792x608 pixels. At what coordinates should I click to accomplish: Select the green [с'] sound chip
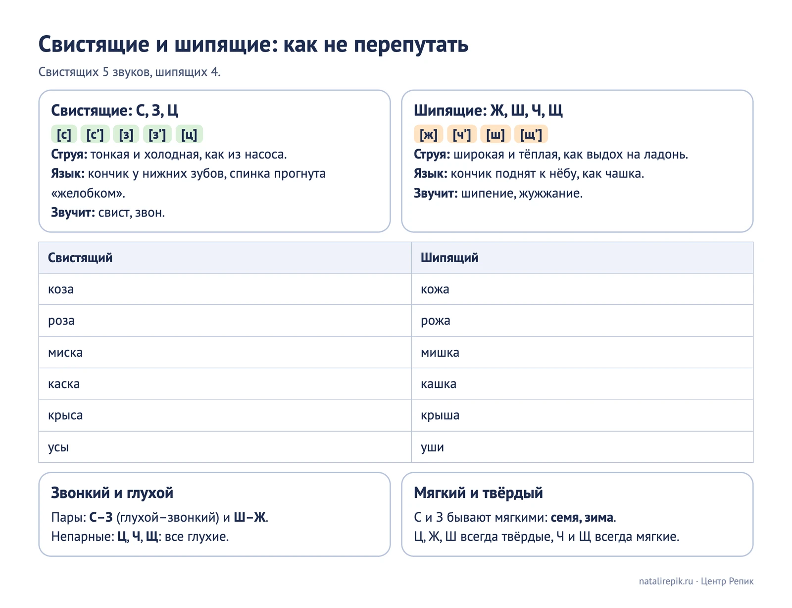(x=95, y=134)
